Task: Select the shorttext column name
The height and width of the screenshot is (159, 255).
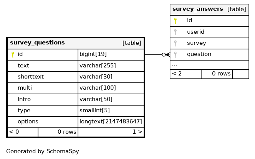Action: pyautogui.click(x=31, y=77)
